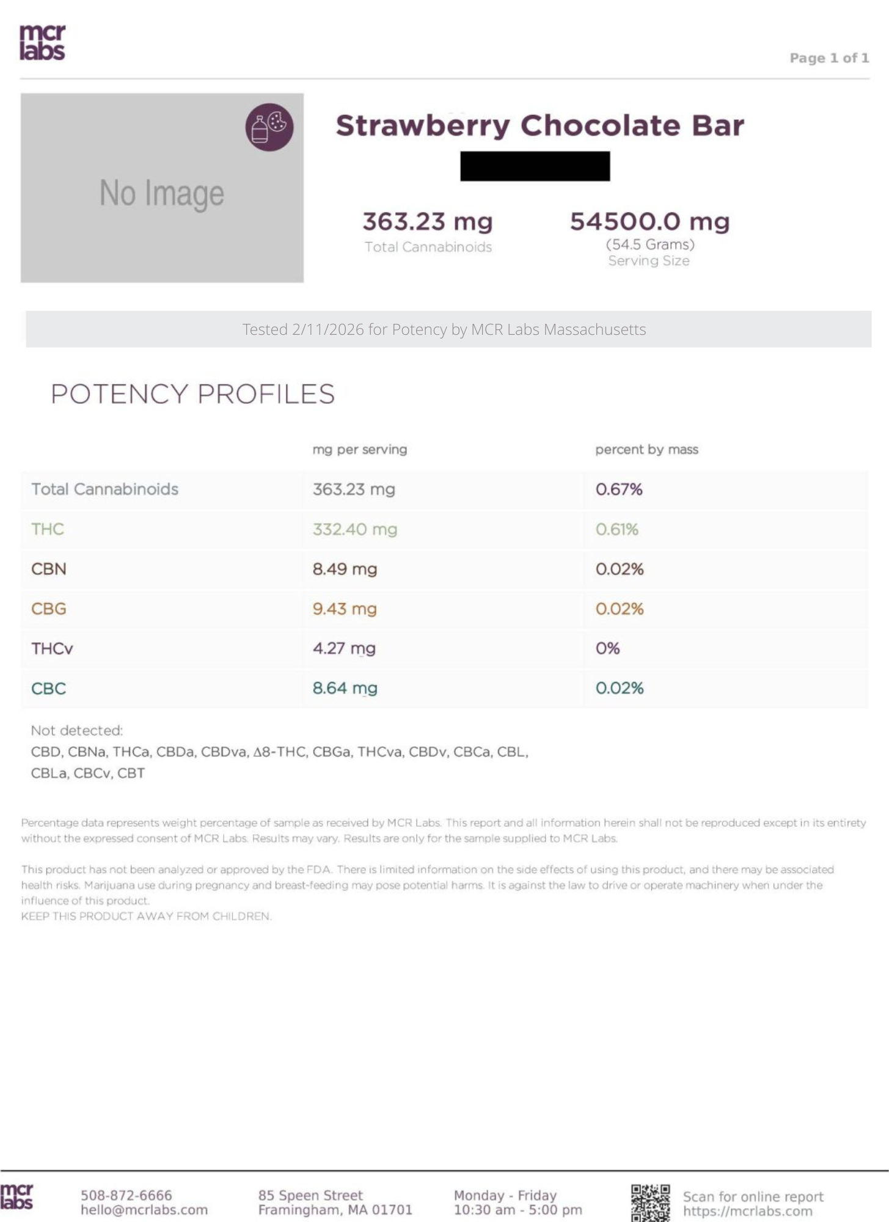Click the Tested 2/11/2026 banner
889x1222 pixels.
pyautogui.click(x=444, y=330)
